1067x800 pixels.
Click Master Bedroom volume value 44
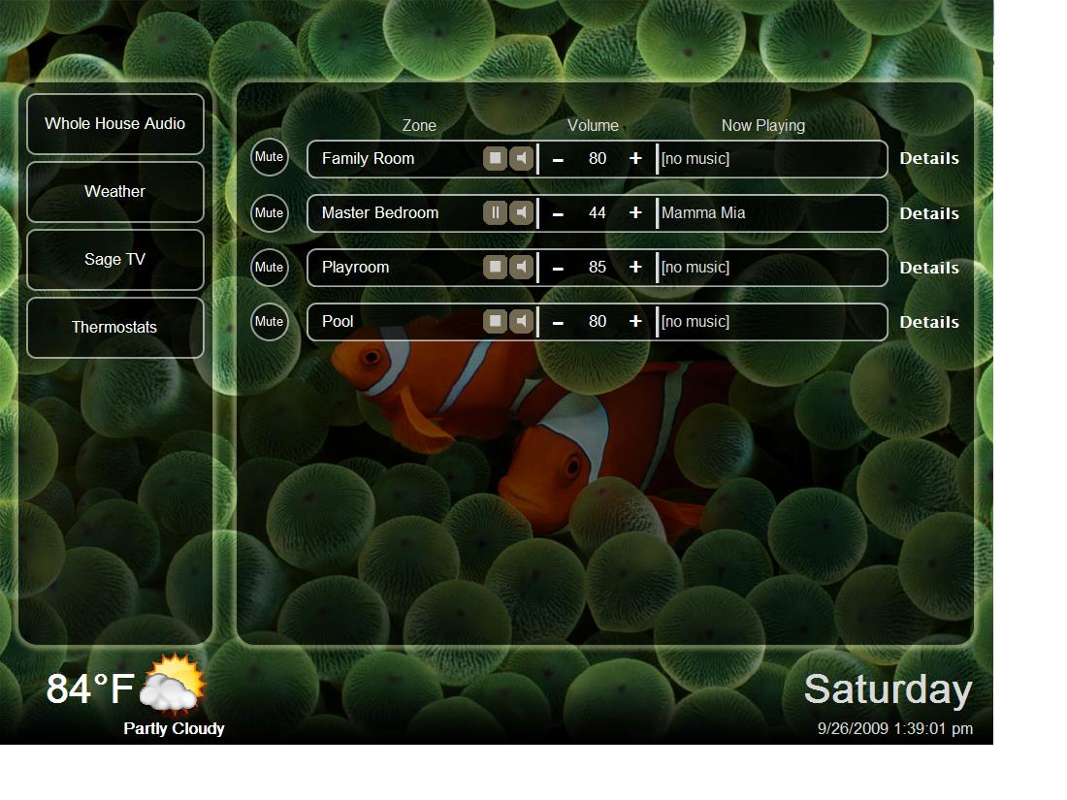(x=598, y=213)
